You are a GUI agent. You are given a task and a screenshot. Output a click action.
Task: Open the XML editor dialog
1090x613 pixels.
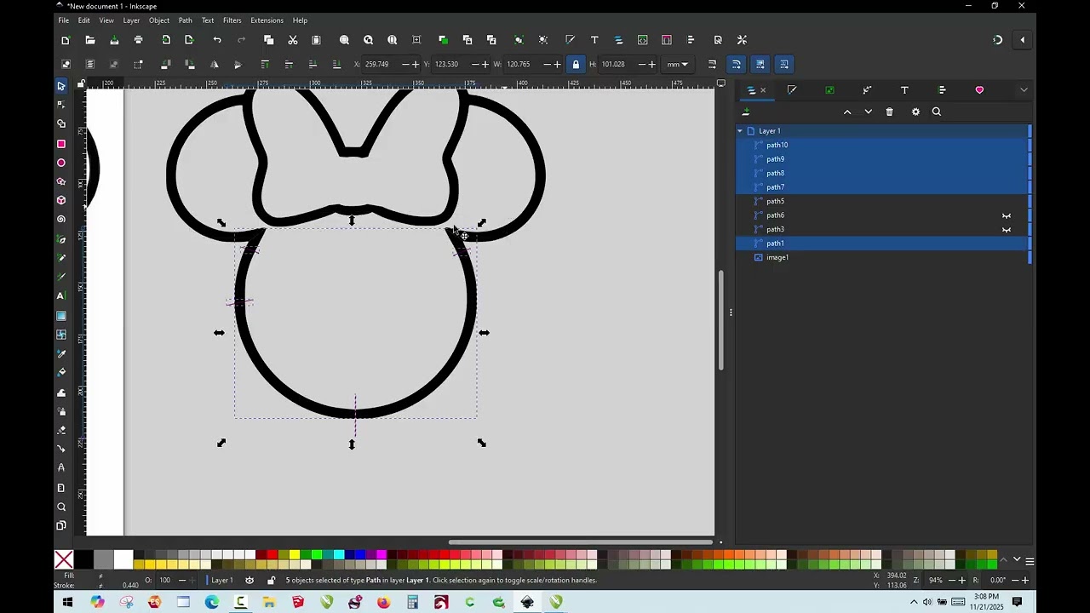click(643, 40)
